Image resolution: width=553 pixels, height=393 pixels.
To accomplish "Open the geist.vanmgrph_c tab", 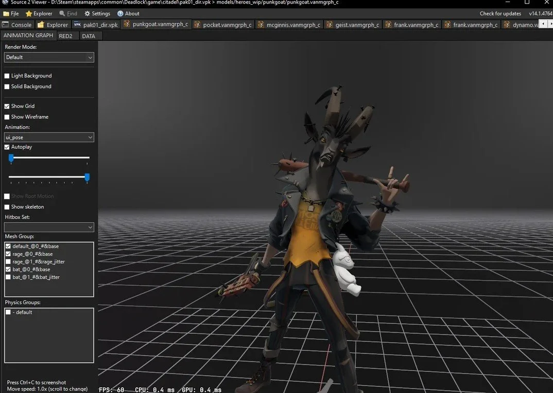I will [x=353, y=25].
